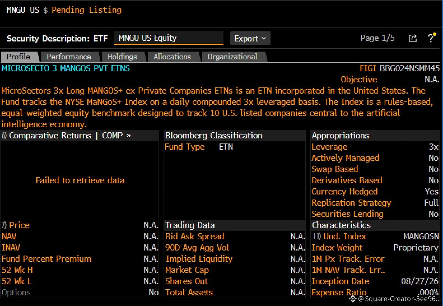Click the 90D Avg Agg Vol label

(x=197, y=248)
